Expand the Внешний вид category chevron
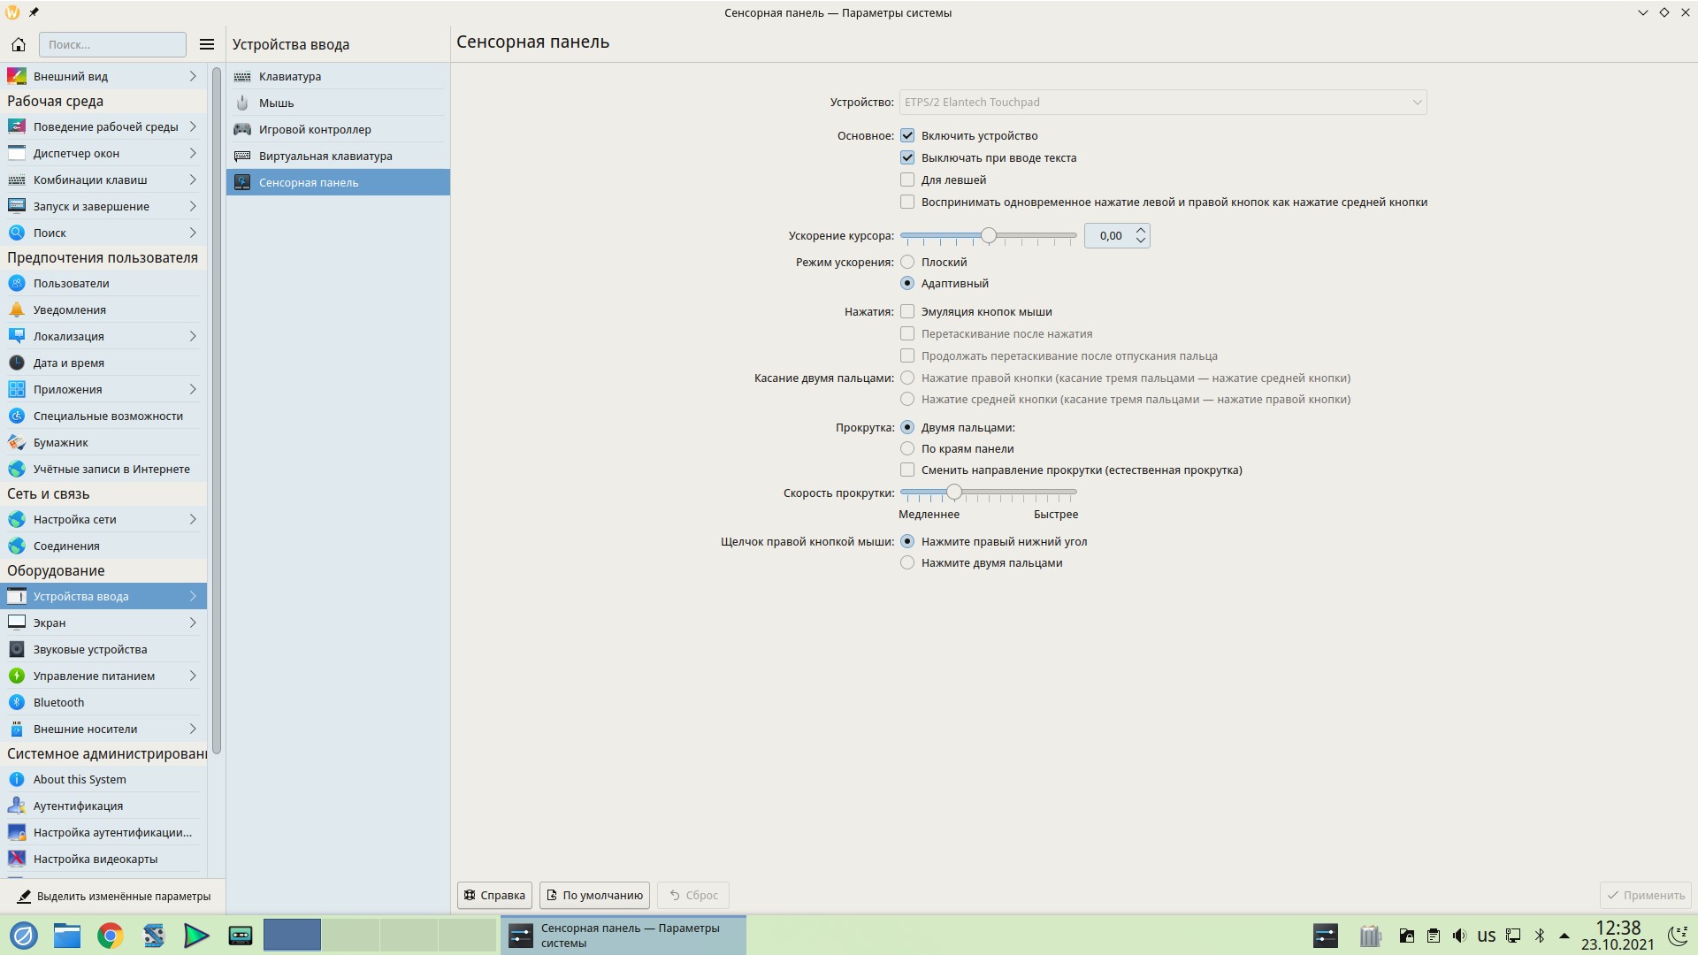1698x955 pixels. point(193,76)
